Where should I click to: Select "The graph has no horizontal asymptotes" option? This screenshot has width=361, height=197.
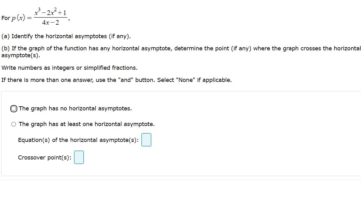coord(13,109)
